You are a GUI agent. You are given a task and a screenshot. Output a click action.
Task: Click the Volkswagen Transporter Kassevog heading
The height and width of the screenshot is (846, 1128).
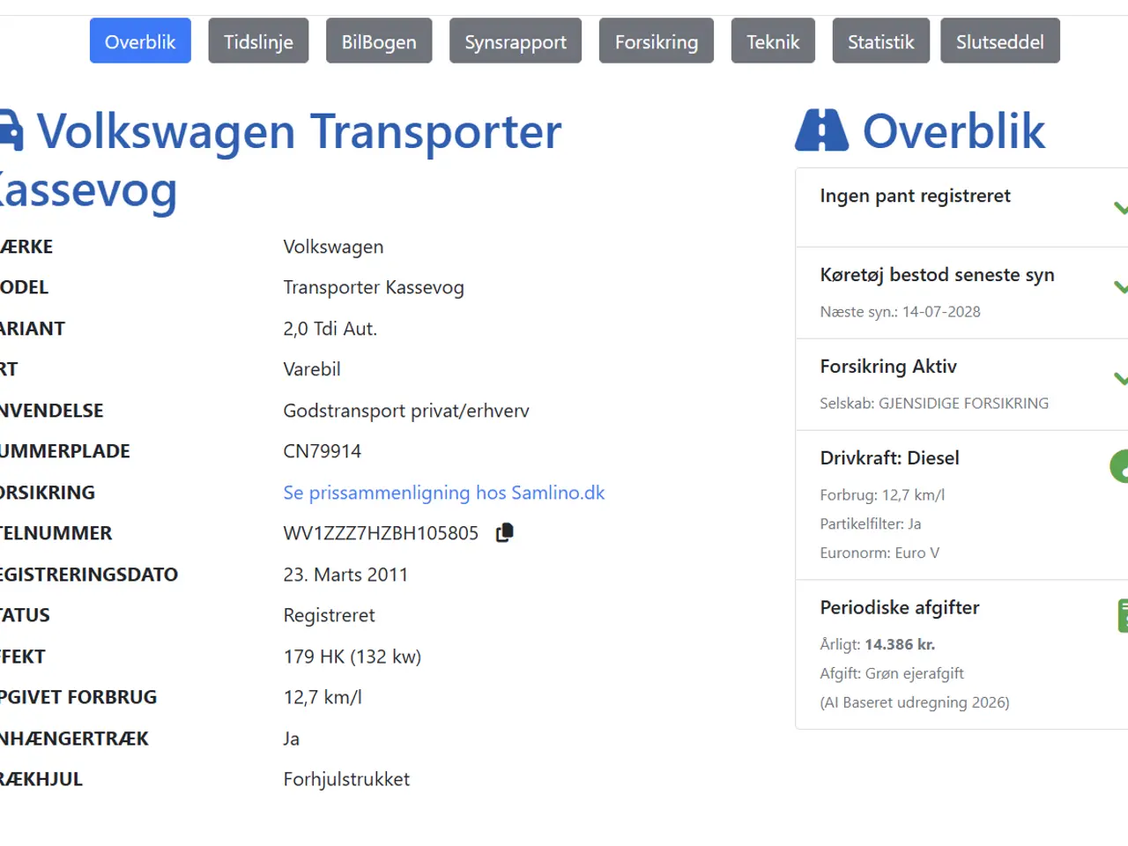pos(280,160)
